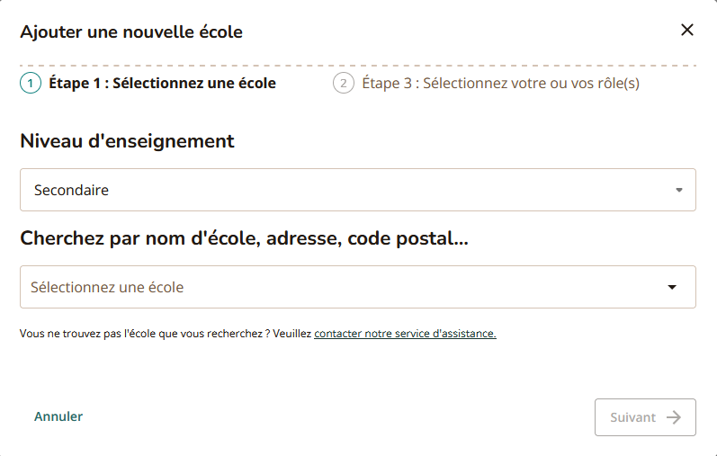Expand the school selection dropdown arrow

pyautogui.click(x=672, y=288)
